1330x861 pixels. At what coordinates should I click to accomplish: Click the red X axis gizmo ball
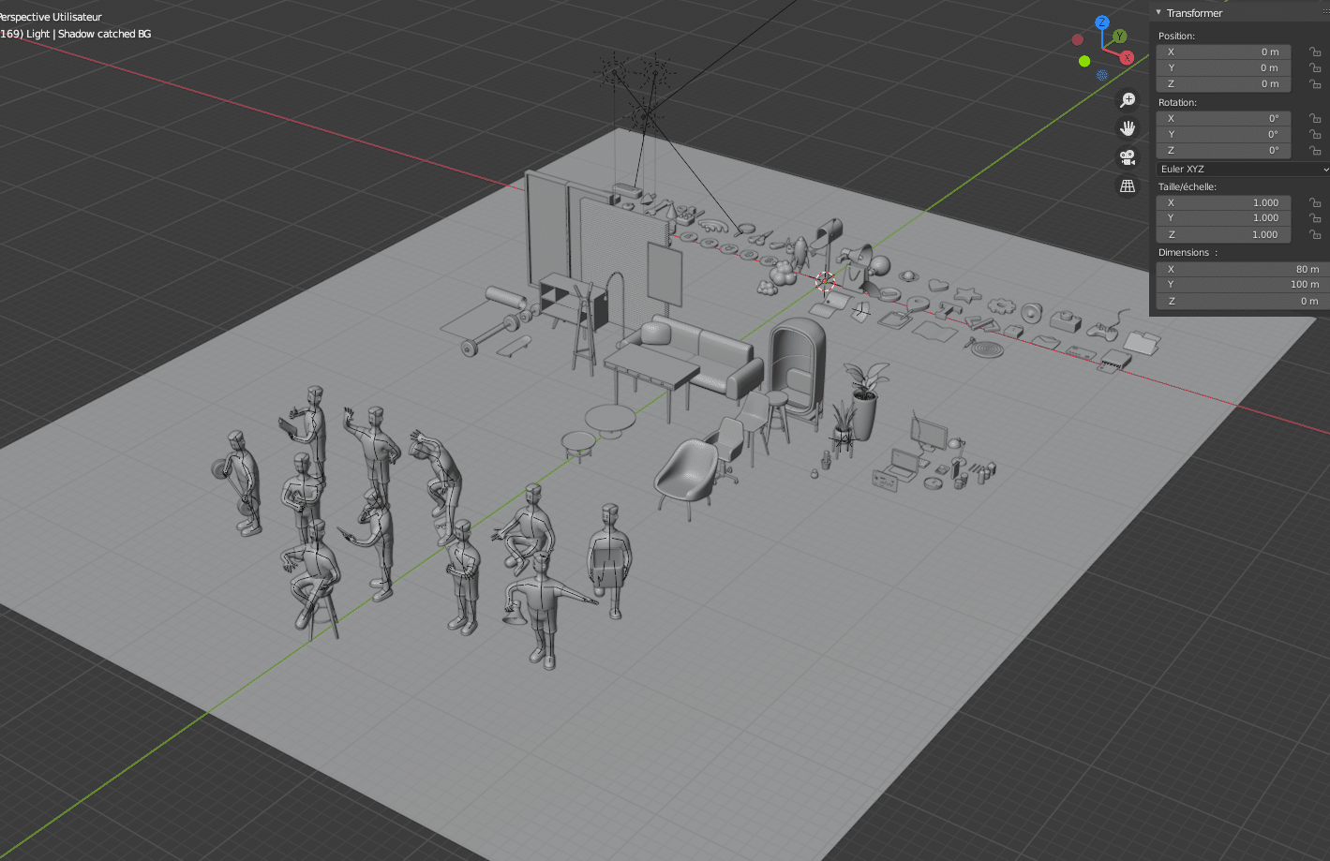point(1127,58)
